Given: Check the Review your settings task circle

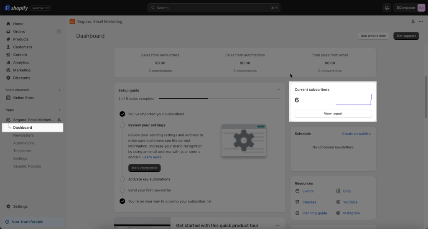Looking at the screenshot, I should tap(122, 125).
